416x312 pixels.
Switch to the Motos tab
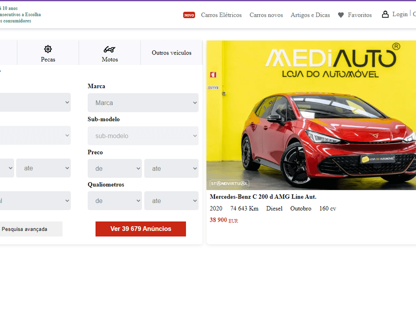[109, 52]
